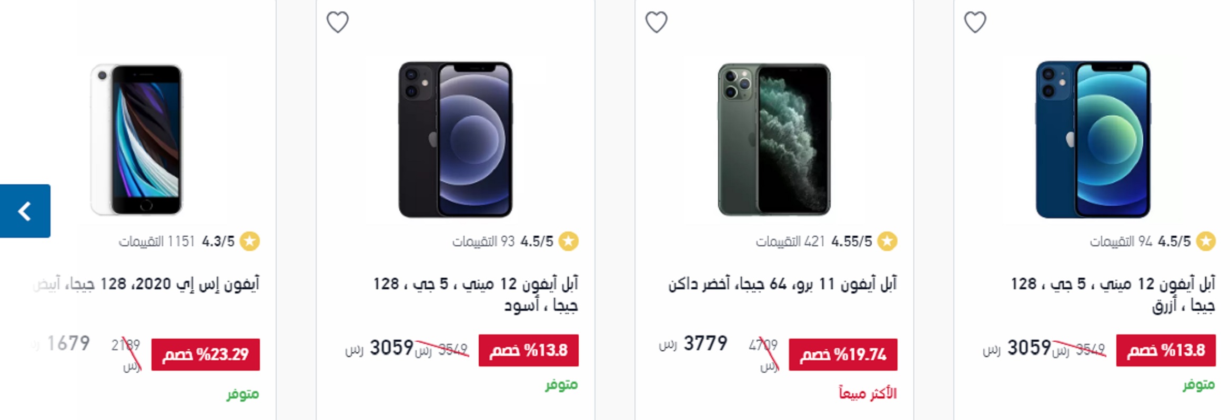Click the rating star with 94 reviews
This screenshot has width=1230, height=420.
[1205, 241]
